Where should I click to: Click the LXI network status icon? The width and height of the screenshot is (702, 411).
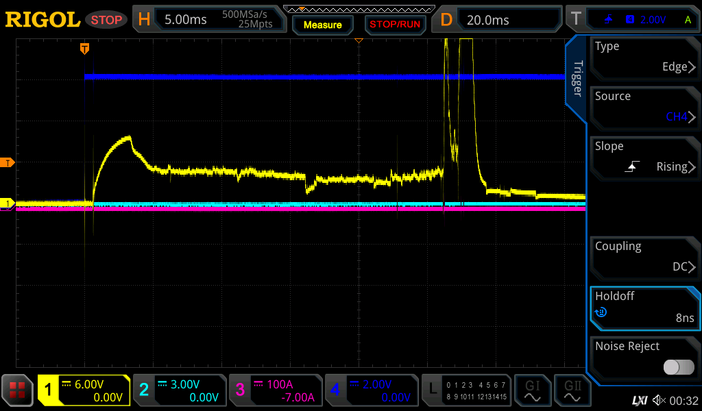coord(639,400)
